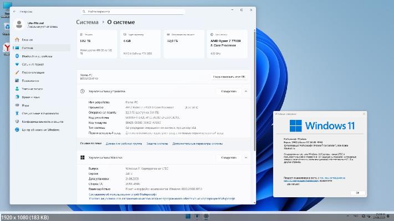This screenshot has width=394, height=221.
Task: Click the Start button on the taskbar
Action: coord(189,216)
